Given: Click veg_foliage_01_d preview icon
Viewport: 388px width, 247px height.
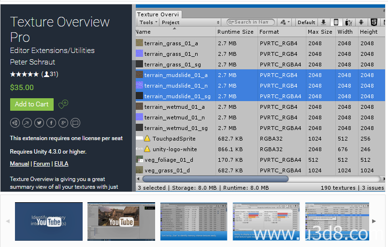Looking at the screenshot, I should click(x=140, y=159).
